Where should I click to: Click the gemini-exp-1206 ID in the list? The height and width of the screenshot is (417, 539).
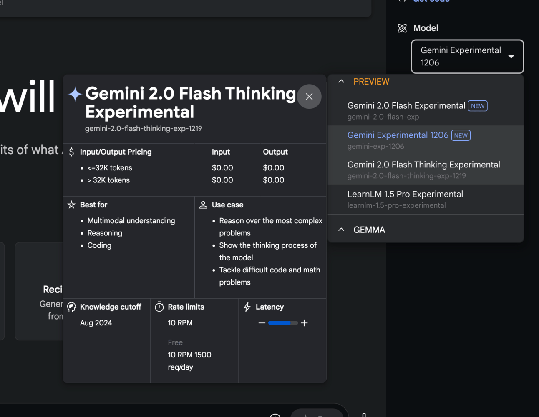[x=375, y=147]
